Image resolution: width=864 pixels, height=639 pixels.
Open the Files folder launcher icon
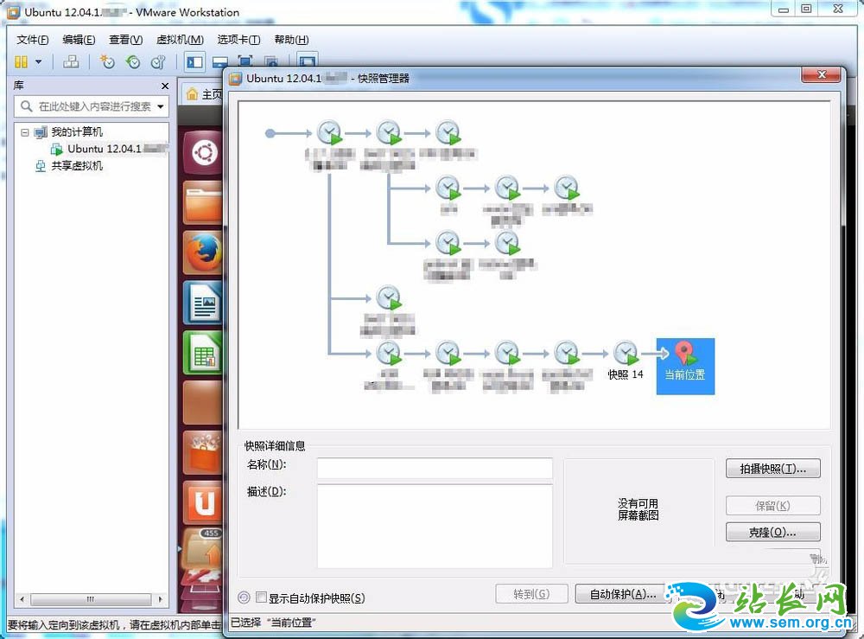click(203, 201)
